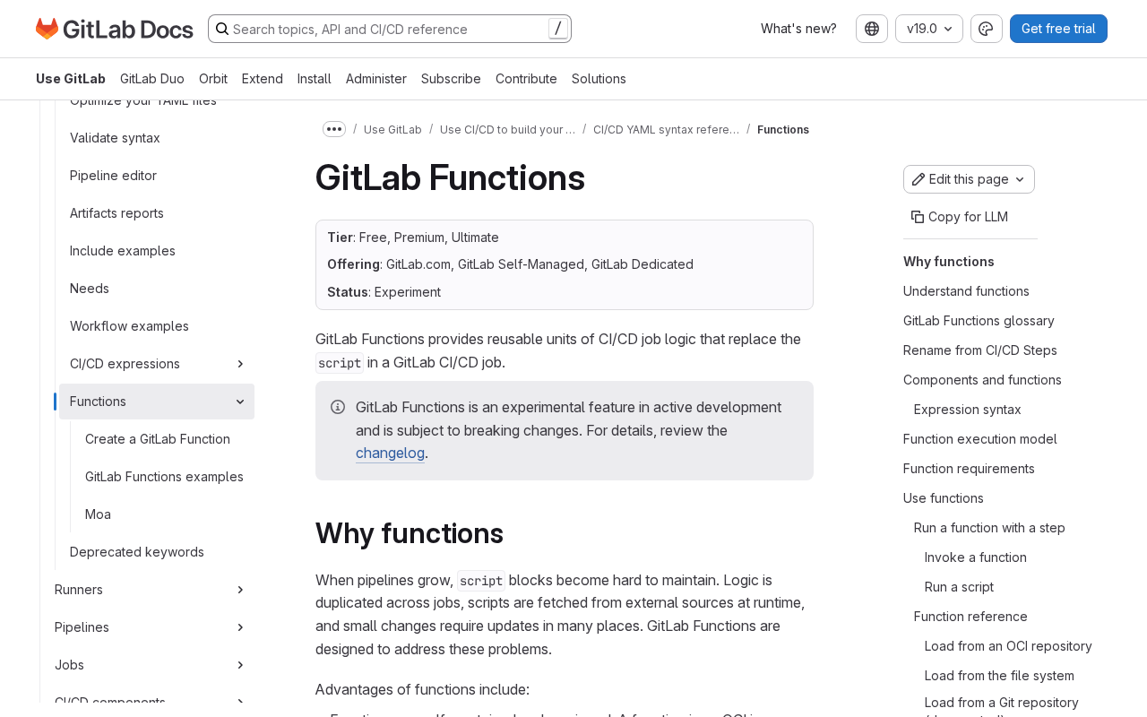Viewport: 1147px width, 717px height.
Task: Expand the Runners sidebar section
Action: click(240, 590)
